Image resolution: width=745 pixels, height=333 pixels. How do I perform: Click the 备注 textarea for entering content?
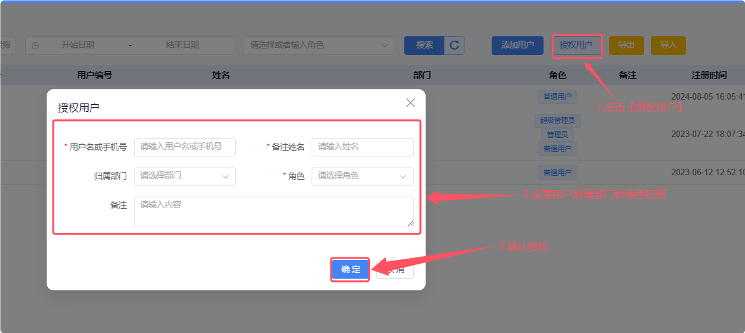273,211
